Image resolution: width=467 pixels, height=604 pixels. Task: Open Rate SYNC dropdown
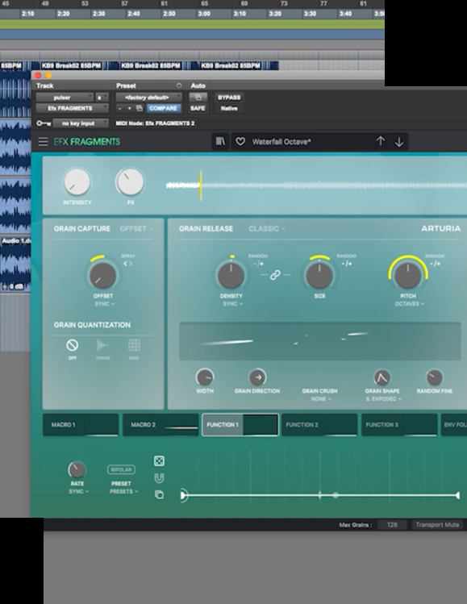(78, 492)
